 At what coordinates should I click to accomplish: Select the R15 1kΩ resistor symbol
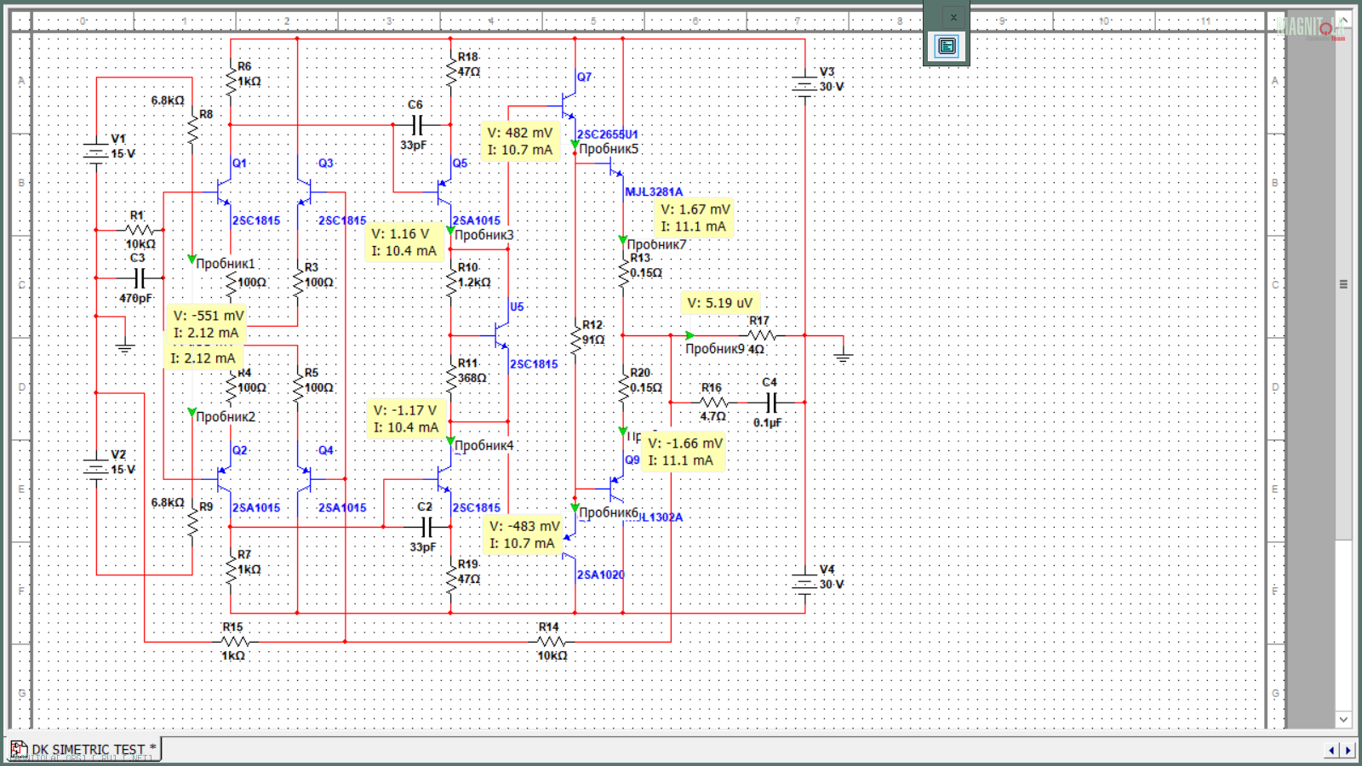pyautogui.click(x=234, y=642)
